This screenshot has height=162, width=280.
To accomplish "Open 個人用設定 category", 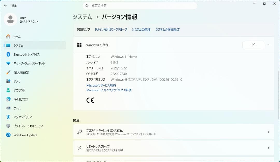I will tap(35, 72).
